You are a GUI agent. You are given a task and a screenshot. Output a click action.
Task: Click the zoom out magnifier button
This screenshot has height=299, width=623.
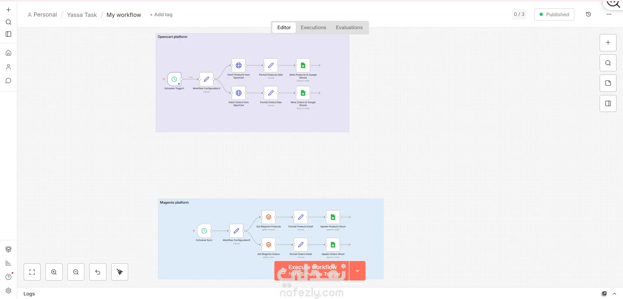pos(76,272)
